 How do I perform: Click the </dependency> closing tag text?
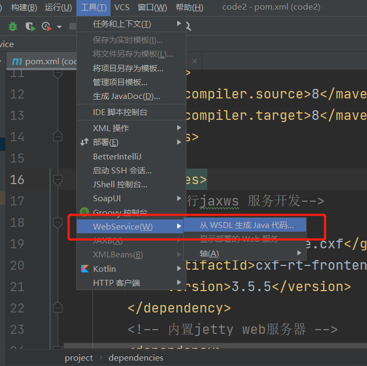(x=179, y=308)
